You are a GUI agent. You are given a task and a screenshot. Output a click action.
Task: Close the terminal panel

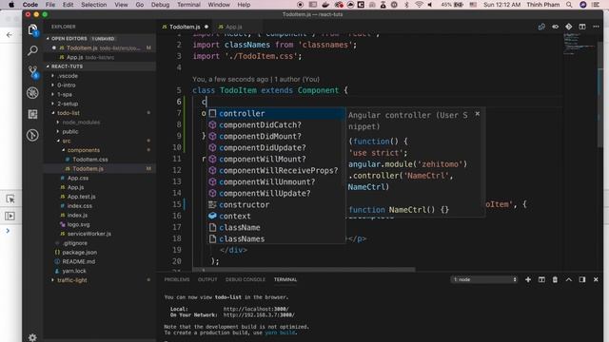point(596,279)
